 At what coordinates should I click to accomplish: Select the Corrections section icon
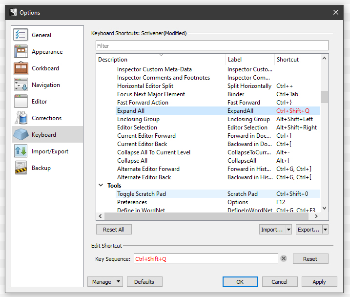click(x=21, y=118)
